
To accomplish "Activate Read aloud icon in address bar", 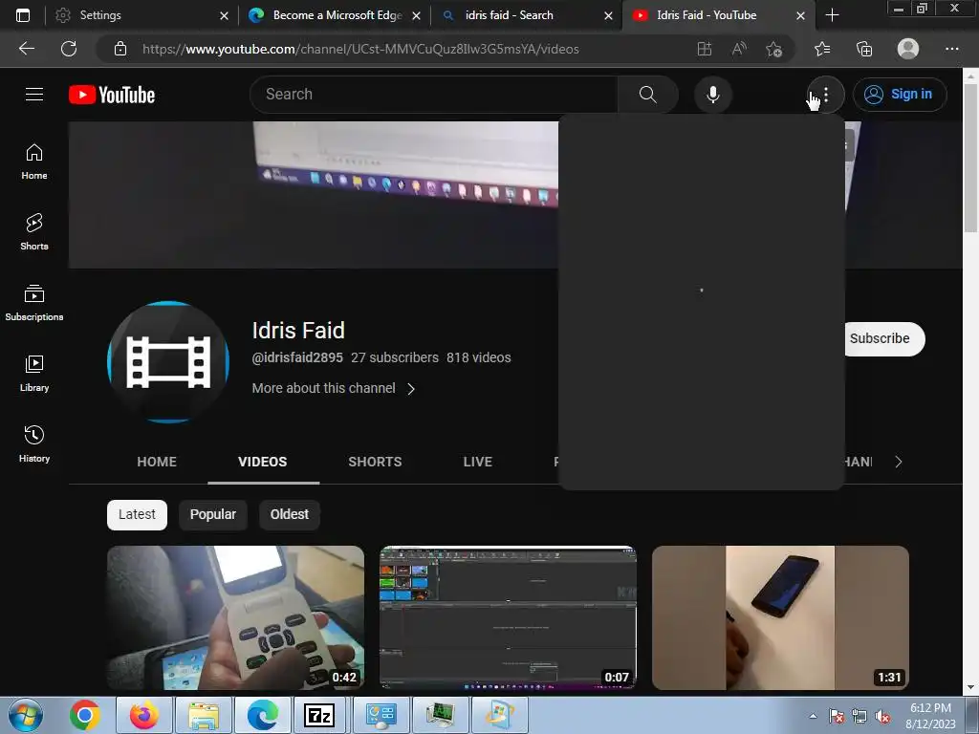I will click(739, 49).
